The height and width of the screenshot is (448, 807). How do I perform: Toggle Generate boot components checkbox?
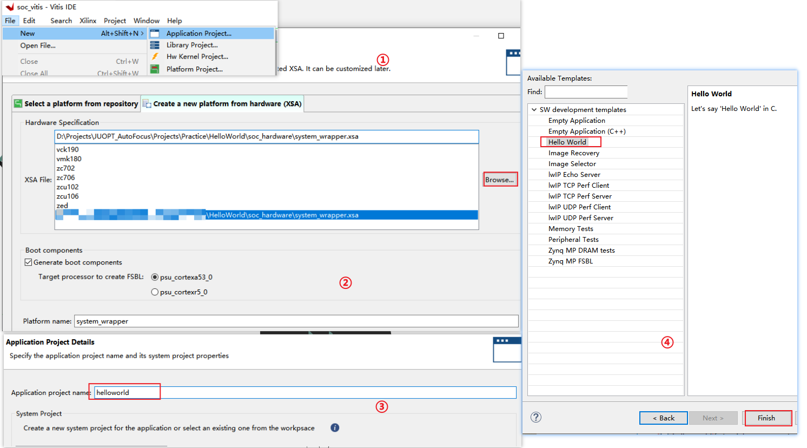(28, 262)
